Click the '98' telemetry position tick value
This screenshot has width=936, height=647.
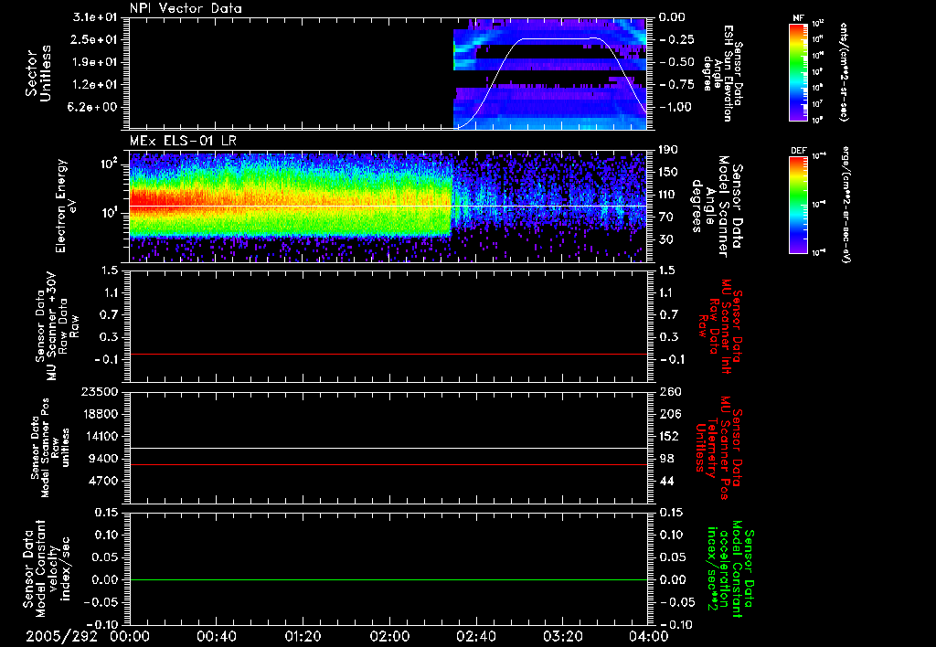click(666, 459)
